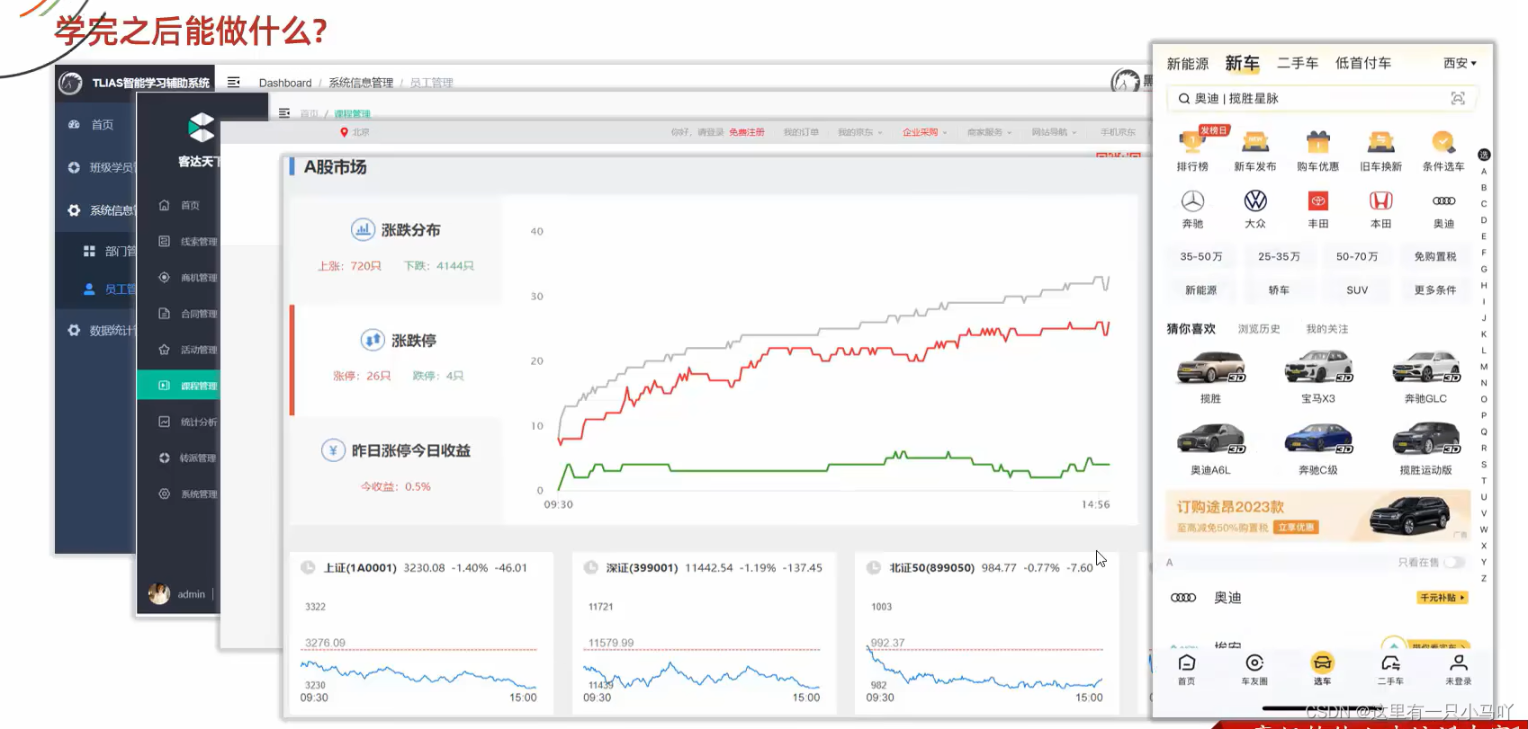Click the 客达天下 logo icon
This screenshot has width=1528, height=729.
(201, 128)
